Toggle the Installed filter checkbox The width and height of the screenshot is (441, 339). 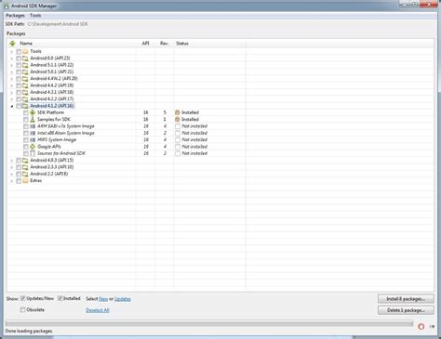tap(60, 298)
